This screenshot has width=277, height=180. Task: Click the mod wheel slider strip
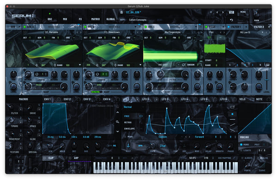(x=30, y=165)
